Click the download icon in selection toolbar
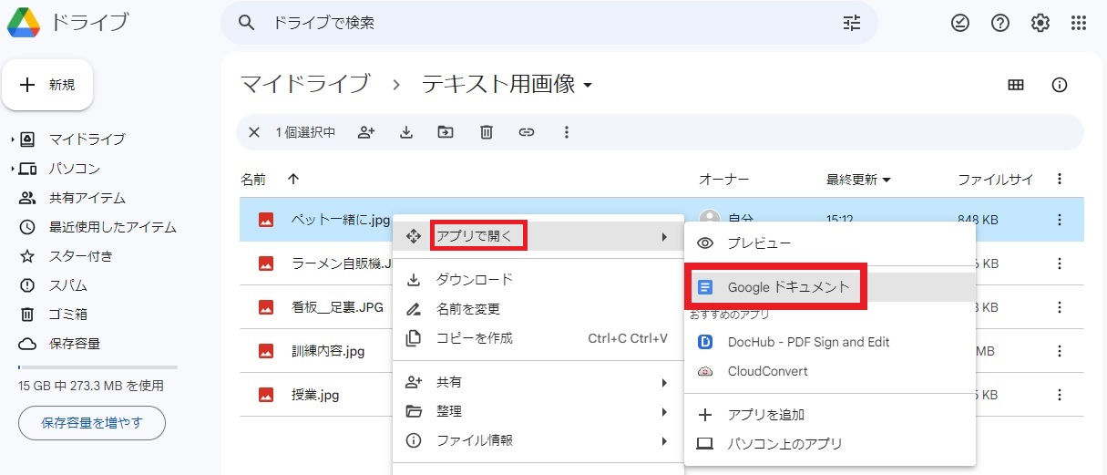The width and height of the screenshot is (1107, 475). point(406,132)
